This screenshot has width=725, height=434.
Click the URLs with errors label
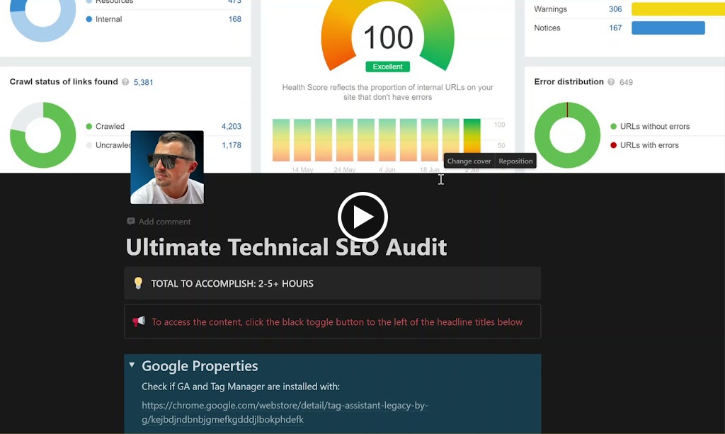649,145
